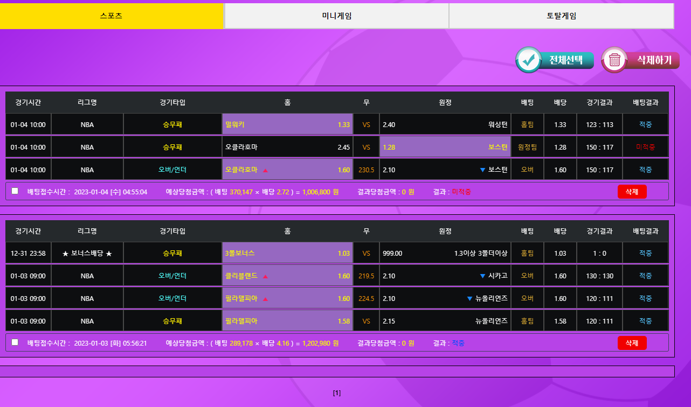This screenshot has height=407, width=691.
Task: Open the 미니게임 tab
Action: 336,16
